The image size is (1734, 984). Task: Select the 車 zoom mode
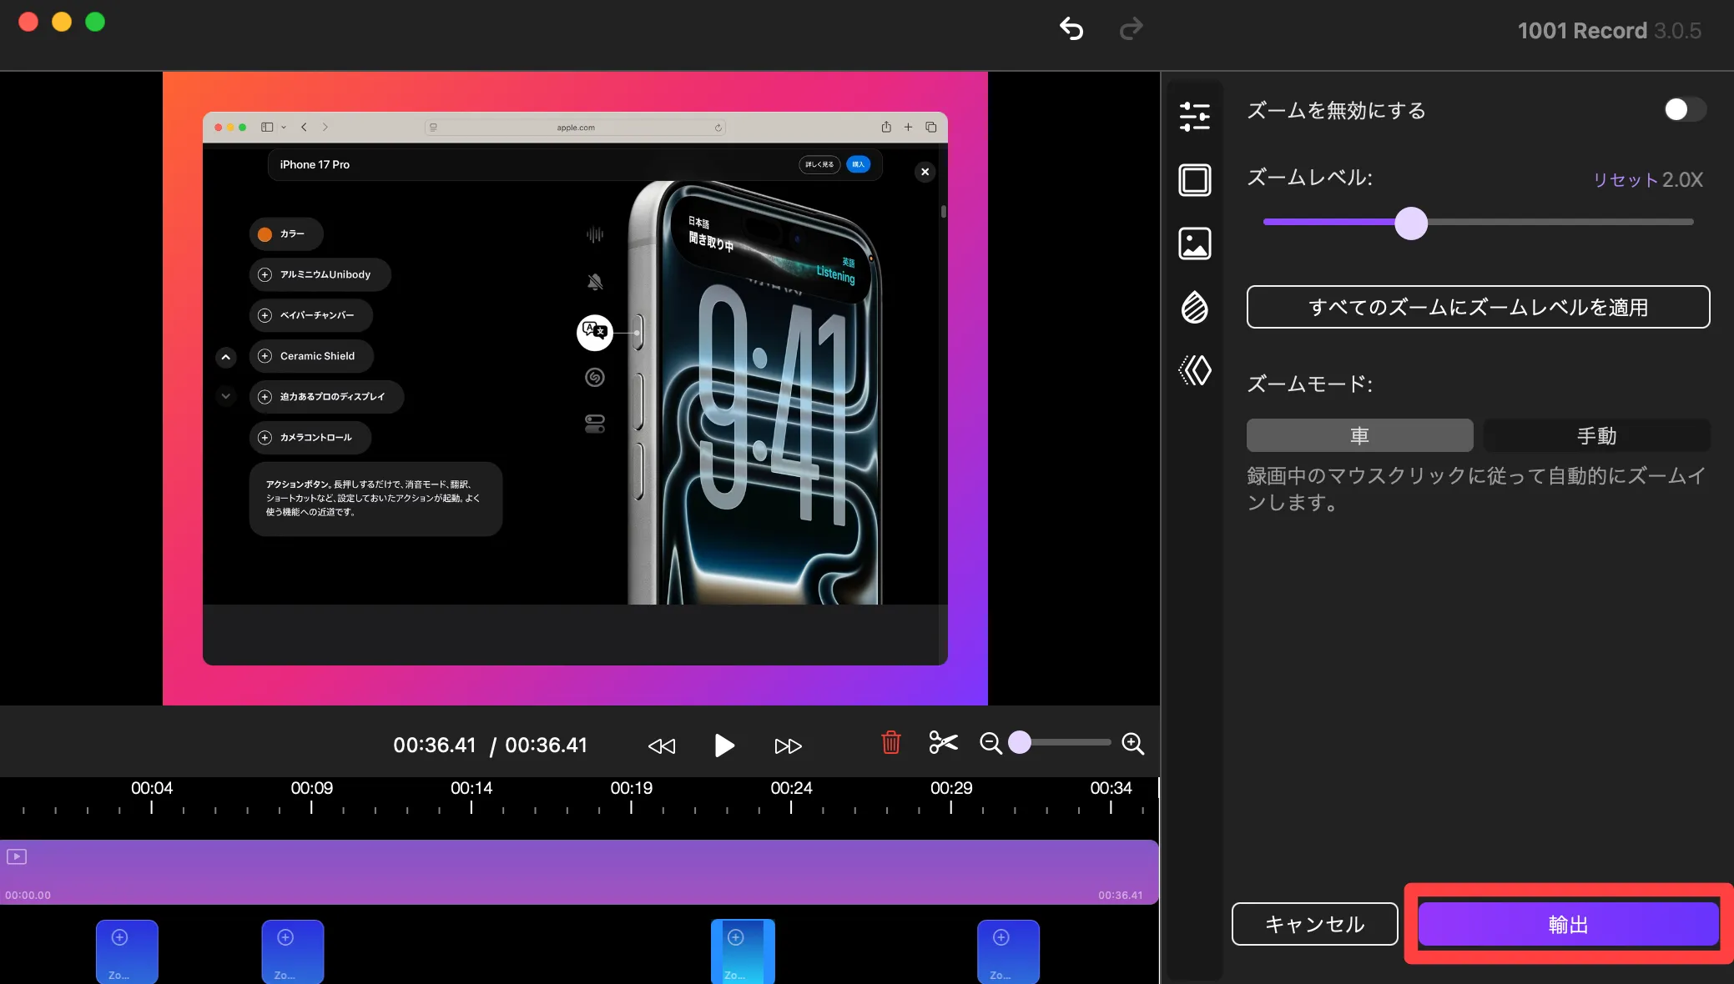point(1359,435)
